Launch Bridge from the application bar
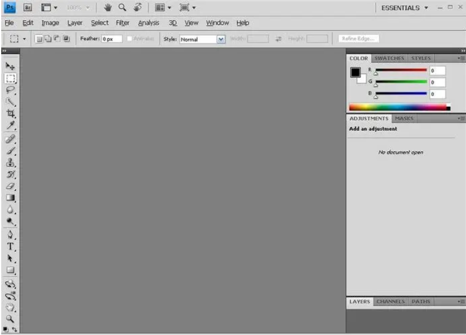This screenshot has height=335, width=466. 28,8
